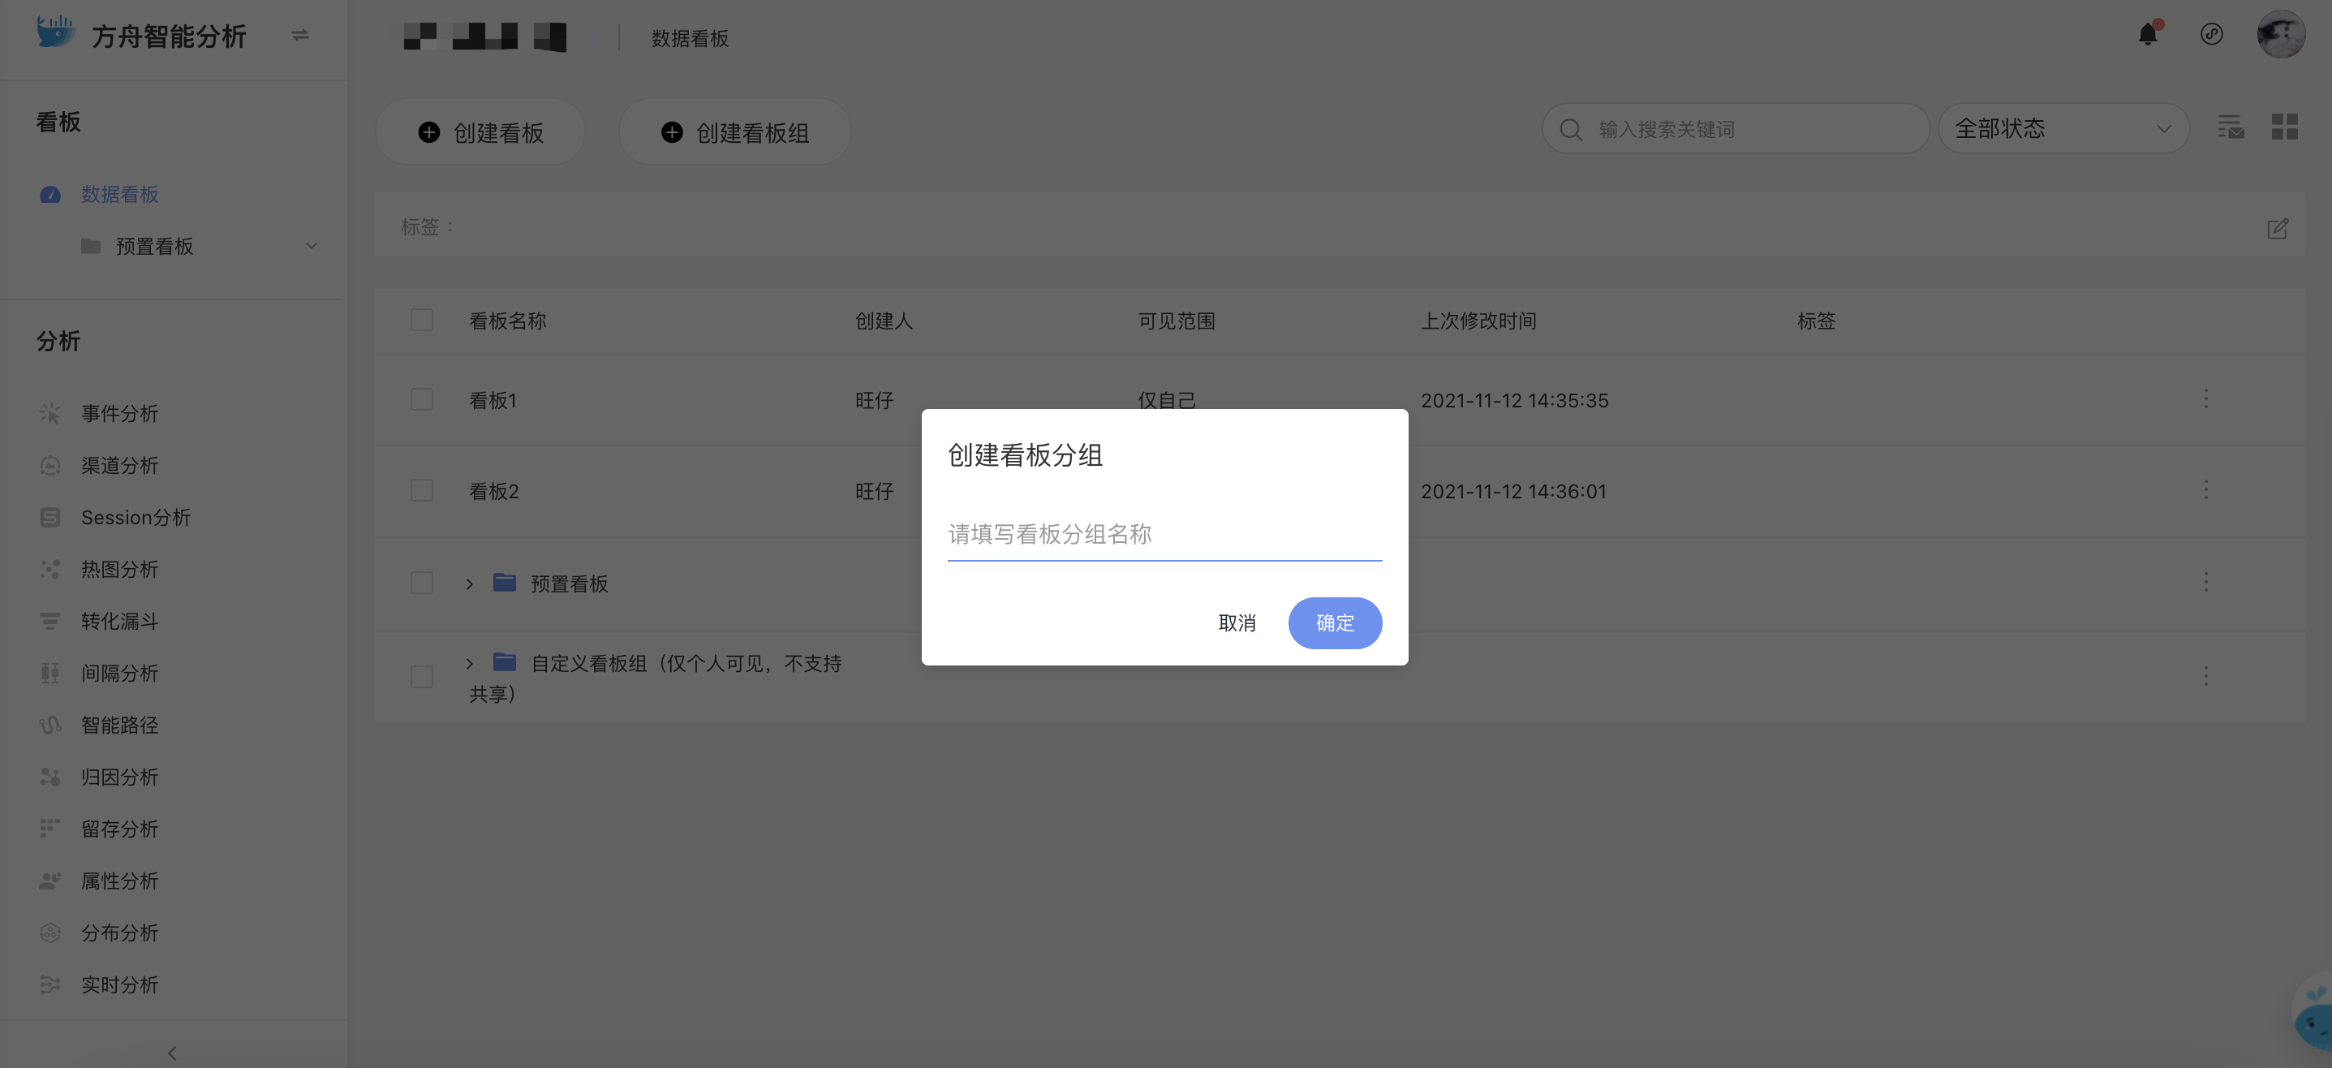Click the 智能路径 icon
The image size is (2332, 1068).
[x=49, y=725]
